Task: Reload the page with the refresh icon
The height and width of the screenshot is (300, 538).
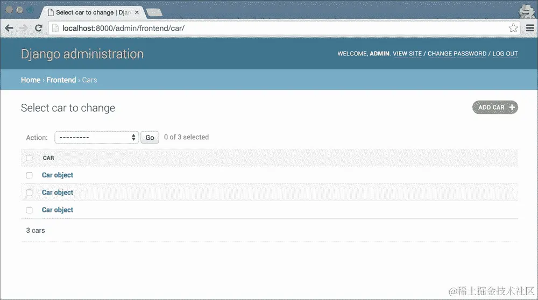Action: [38, 28]
